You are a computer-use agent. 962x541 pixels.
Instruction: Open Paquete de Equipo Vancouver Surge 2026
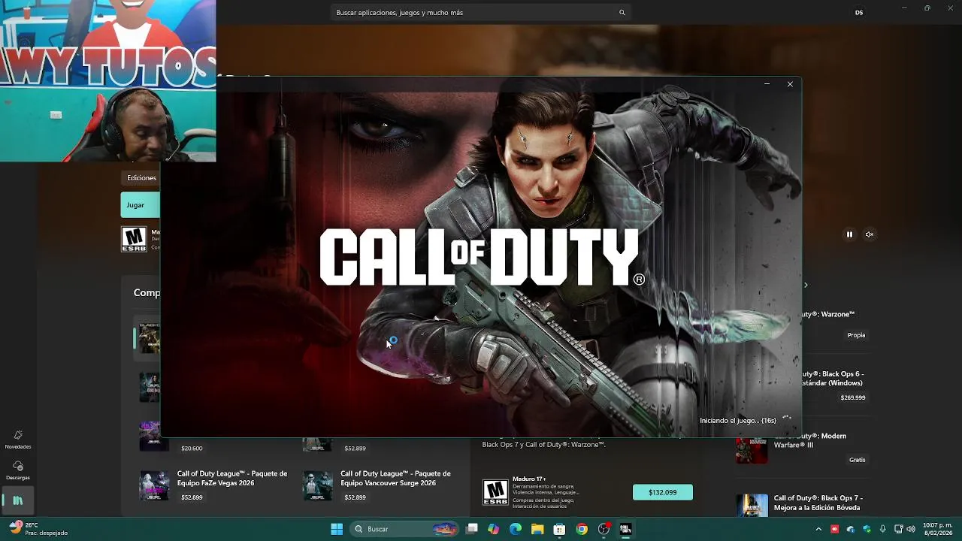coord(395,478)
